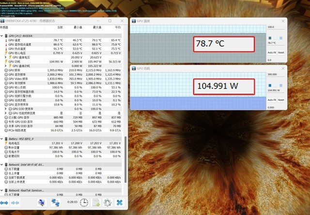This screenshot has height=215, width=310.
Task: Click light blue swatch in GPU 功耗 window
Action: (281, 85)
